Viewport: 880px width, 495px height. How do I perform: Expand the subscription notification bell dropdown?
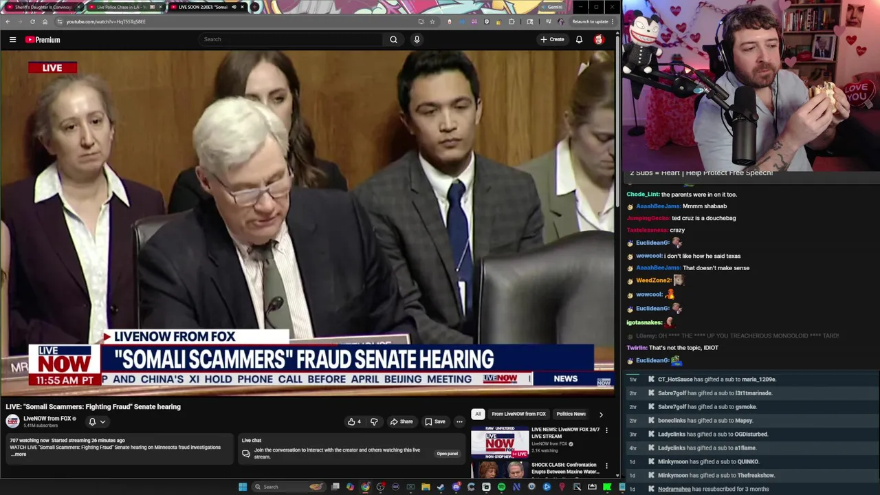(x=96, y=421)
